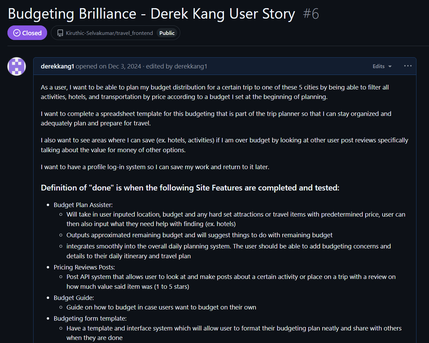
Task: Click the Edits dropdown arrow
Action: coord(390,66)
